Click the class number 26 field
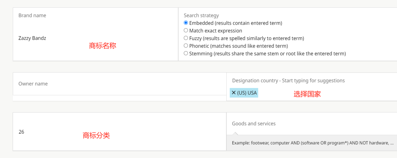 click(21, 132)
